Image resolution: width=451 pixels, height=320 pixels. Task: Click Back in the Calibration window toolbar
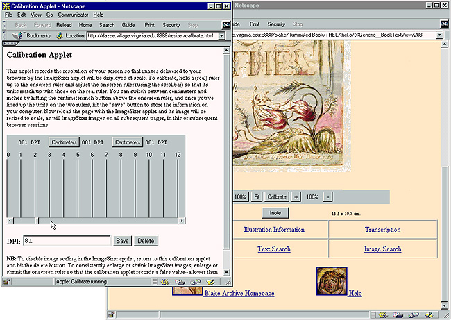tap(21, 25)
